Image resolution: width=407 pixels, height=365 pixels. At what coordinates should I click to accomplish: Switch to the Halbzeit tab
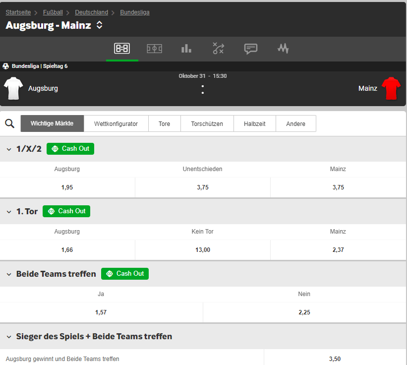(255, 123)
